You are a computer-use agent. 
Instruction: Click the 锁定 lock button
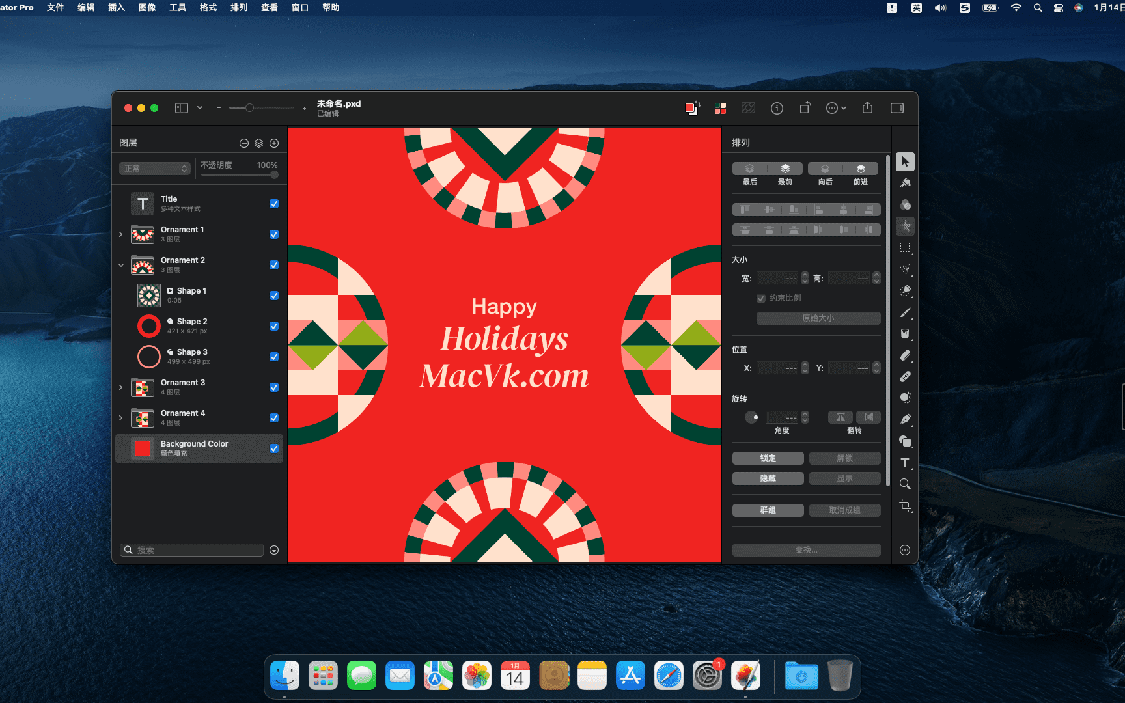768,458
